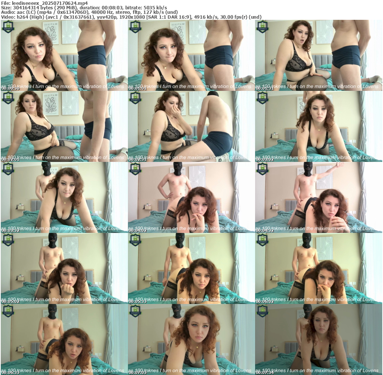Click the shield badge icon in the 00:06:33 frame

point(7,311)
